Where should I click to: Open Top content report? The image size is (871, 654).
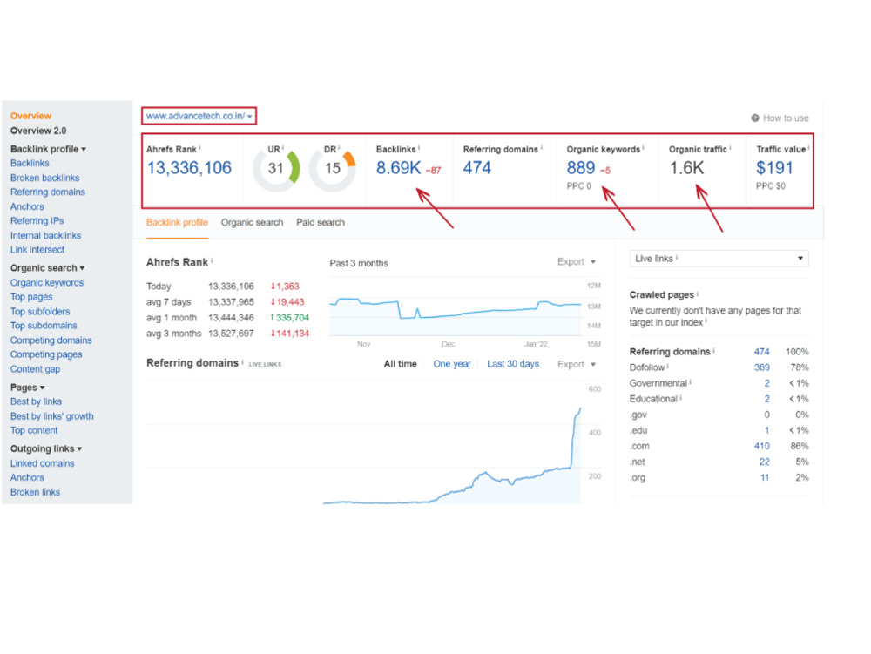pyautogui.click(x=34, y=430)
